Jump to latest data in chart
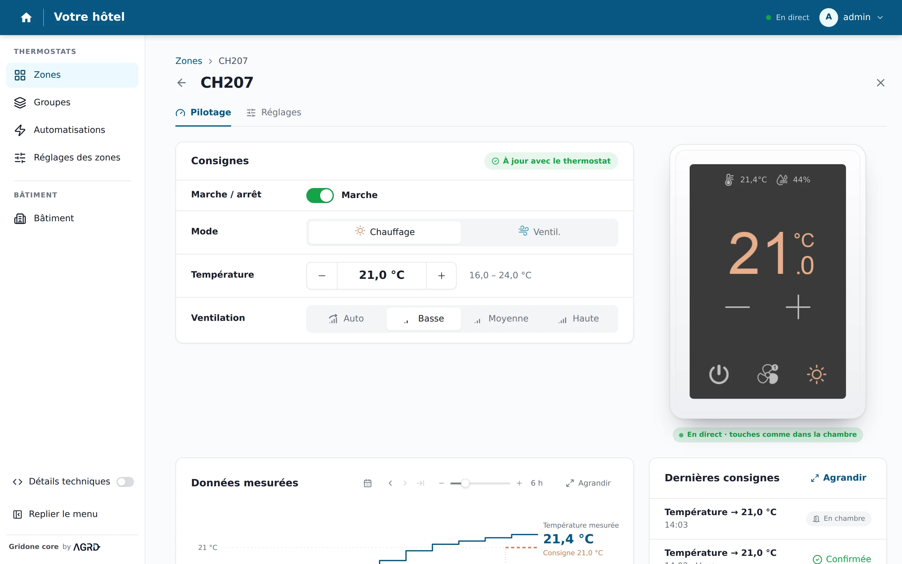 pos(420,483)
